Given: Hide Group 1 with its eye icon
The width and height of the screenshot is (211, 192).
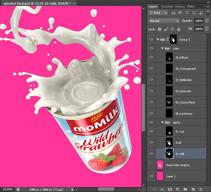Looking at the screenshot, I should click(151, 39).
